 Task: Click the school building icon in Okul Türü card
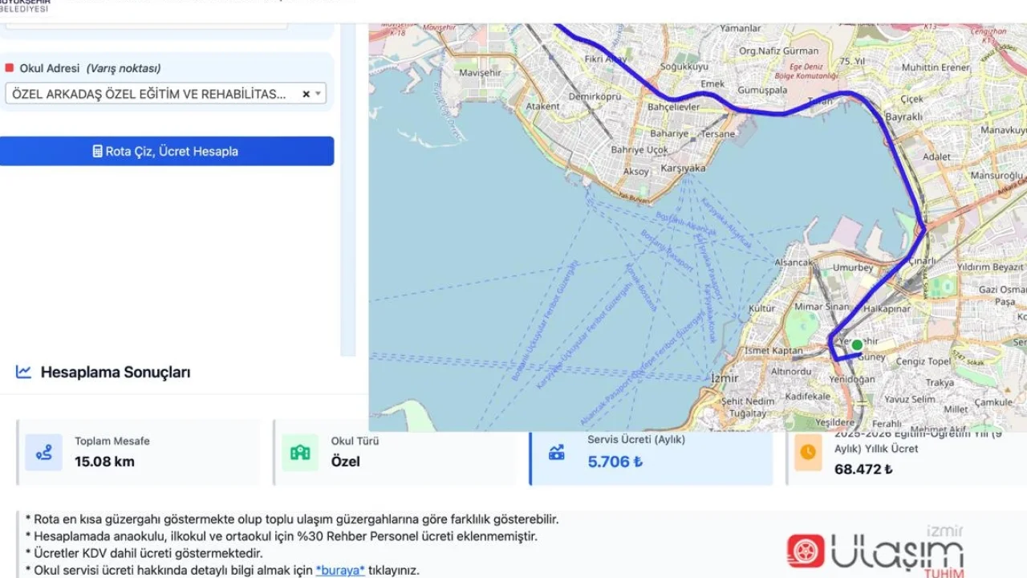(x=300, y=452)
